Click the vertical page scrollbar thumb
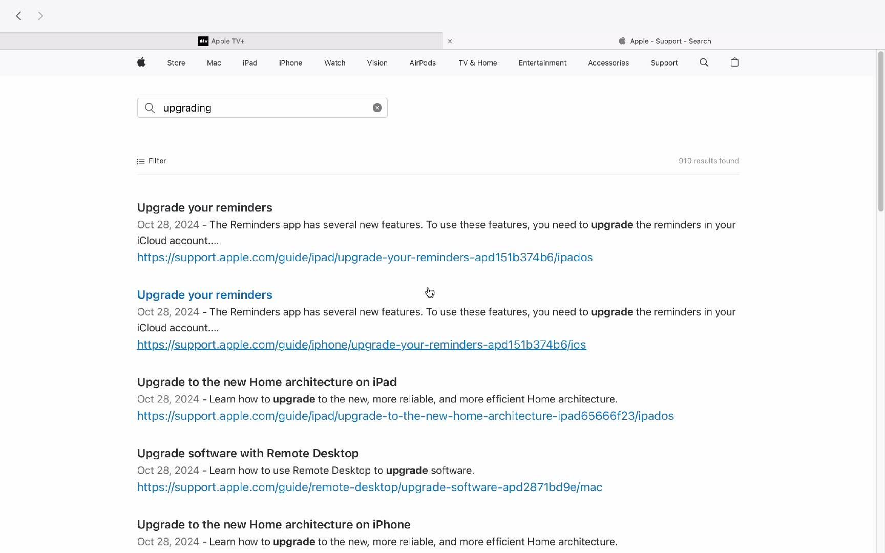Image resolution: width=885 pixels, height=553 pixels. pos(881,131)
